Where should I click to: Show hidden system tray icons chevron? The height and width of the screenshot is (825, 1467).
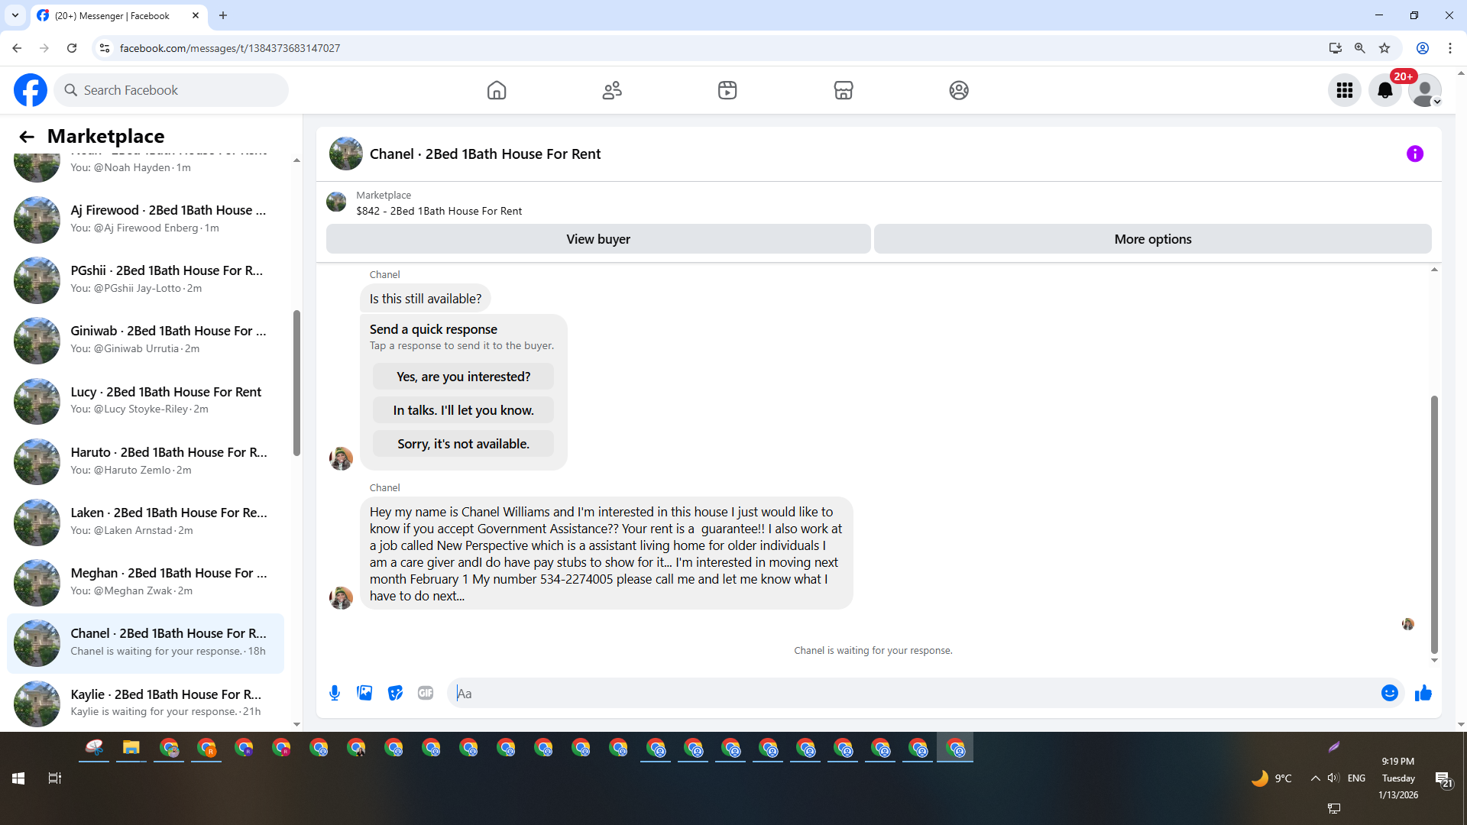point(1315,778)
